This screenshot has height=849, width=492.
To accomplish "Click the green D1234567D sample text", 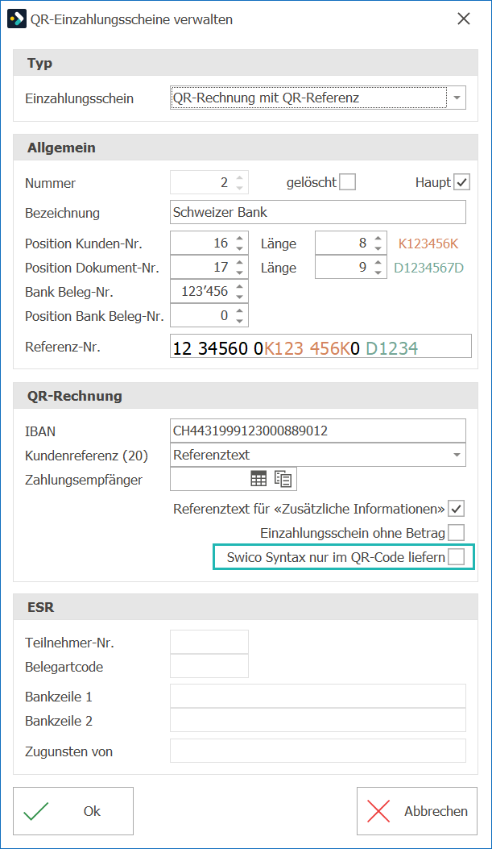I will coord(428,268).
